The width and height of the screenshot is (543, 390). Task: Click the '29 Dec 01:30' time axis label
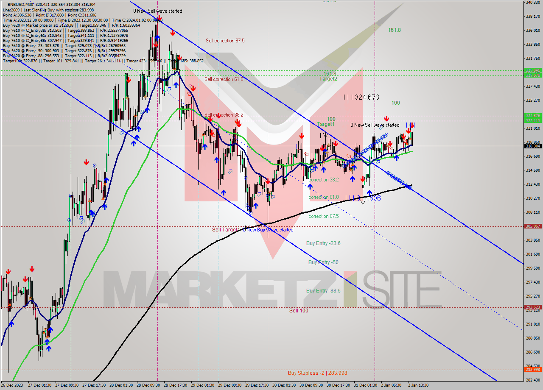[203, 385]
